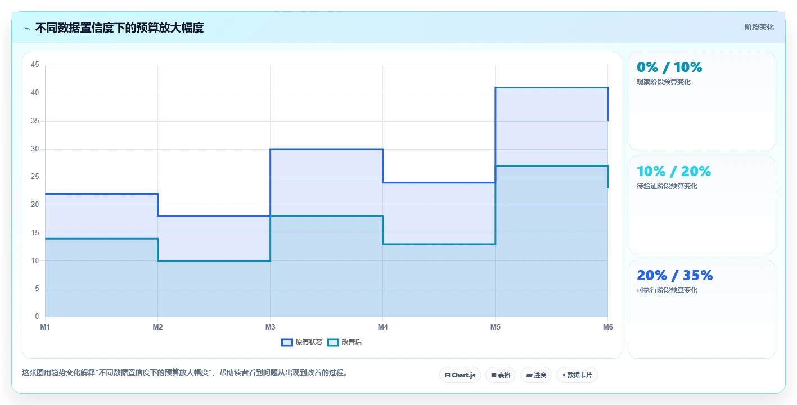Viewport: 797px width, 405px height.
Task: Click the lightning icon beside the chart title
Action: click(x=27, y=28)
